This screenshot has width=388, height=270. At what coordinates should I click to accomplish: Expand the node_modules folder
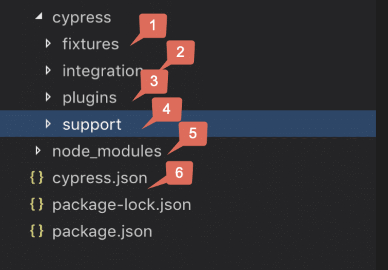point(38,151)
